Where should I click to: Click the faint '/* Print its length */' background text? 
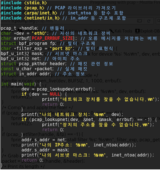click(24, 166)
